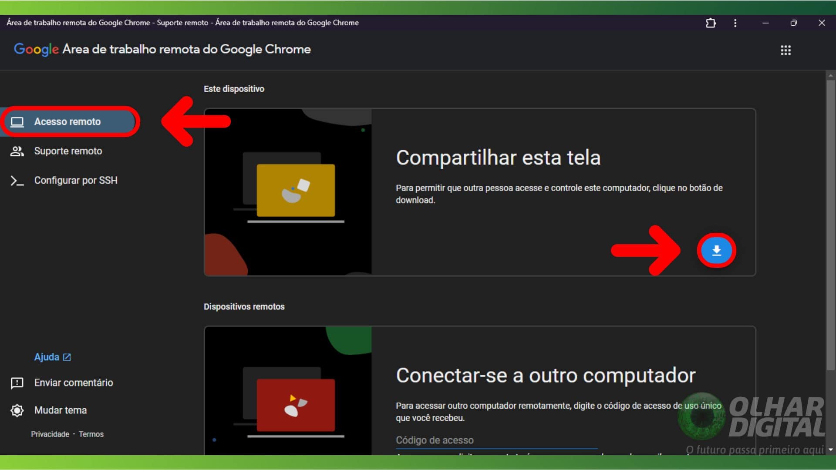Click the laptop icon beside Acesso remoto
The width and height of the screenshot is (836, 470).
point(17,122)
